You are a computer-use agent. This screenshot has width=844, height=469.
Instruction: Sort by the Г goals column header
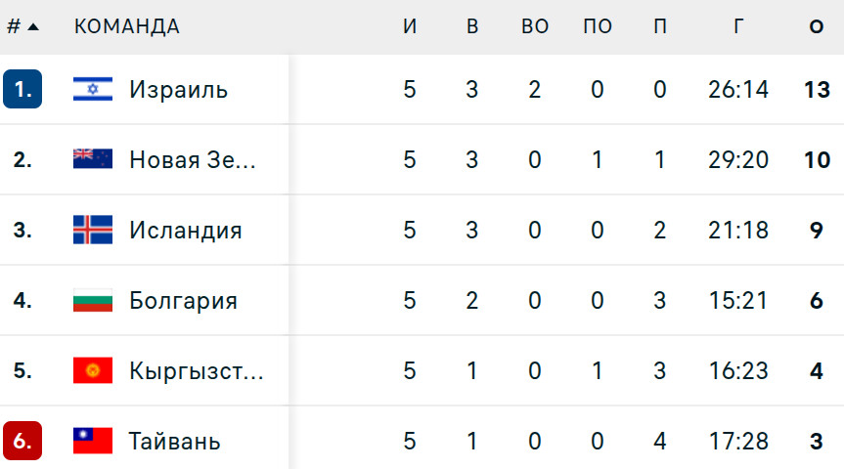738,27
